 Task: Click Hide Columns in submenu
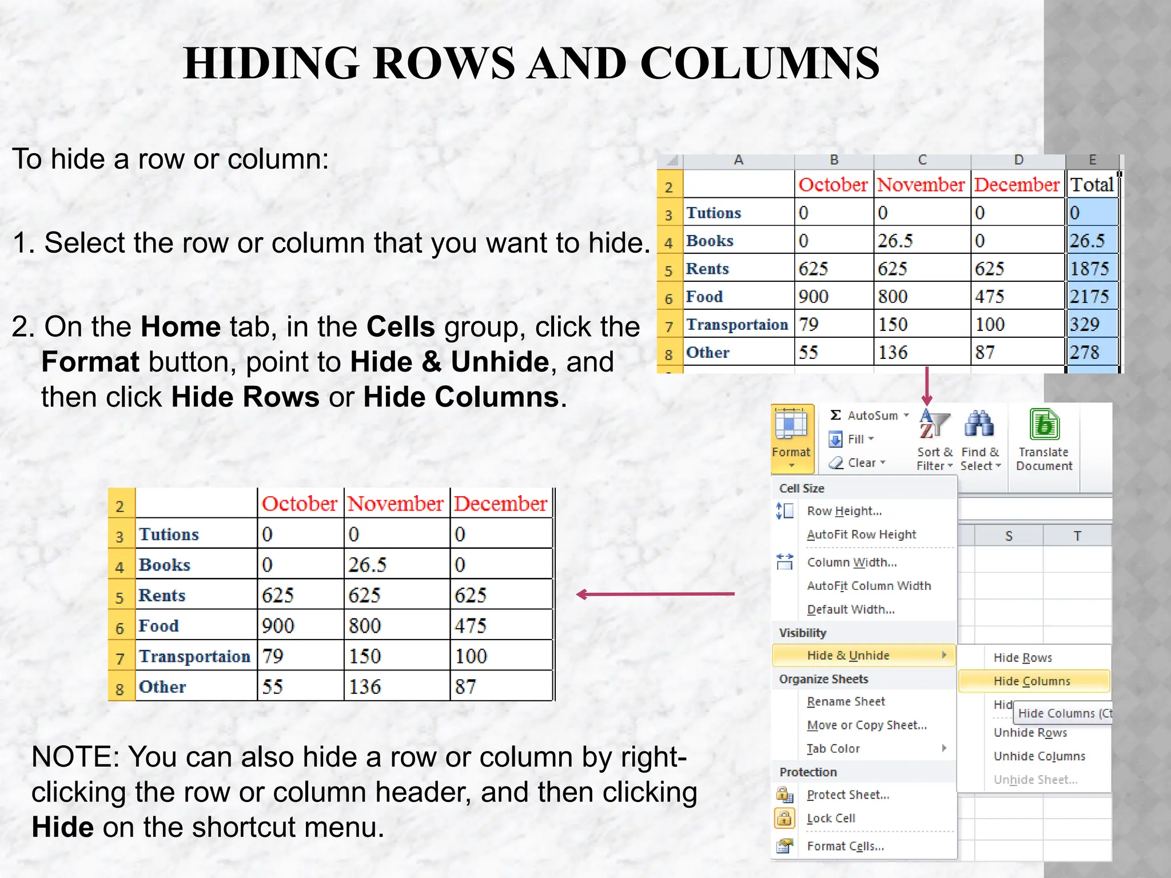(x=1034, y=681)
